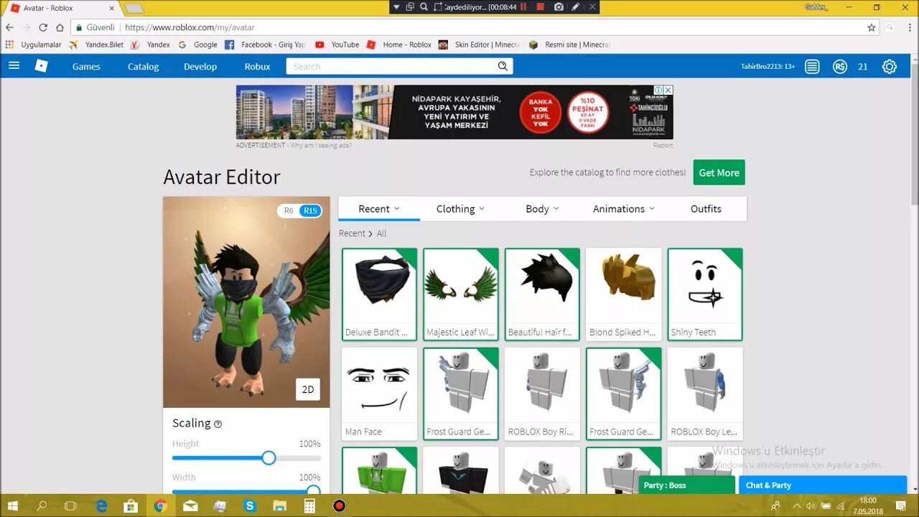Open Windows Start menu
Image resolution: width=919 pixels, height=517 pixels.
point(12,506)
